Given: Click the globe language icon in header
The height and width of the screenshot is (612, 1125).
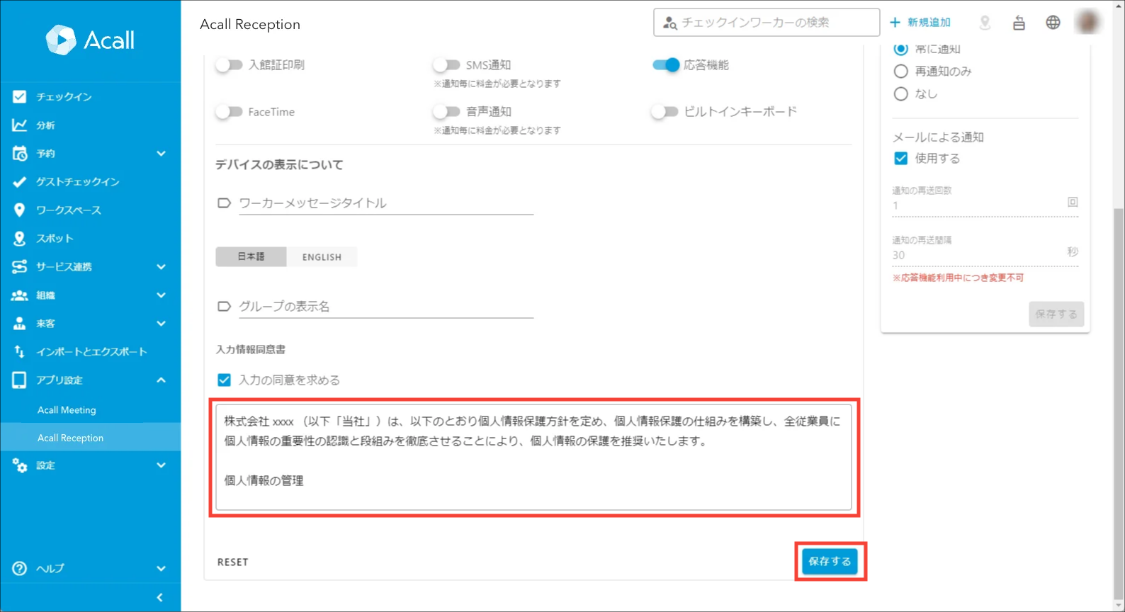Looking at the screenshot, I should [1053, 23].
